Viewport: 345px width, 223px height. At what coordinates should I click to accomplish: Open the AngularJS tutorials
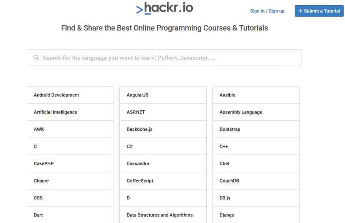(x=138, y=95)
